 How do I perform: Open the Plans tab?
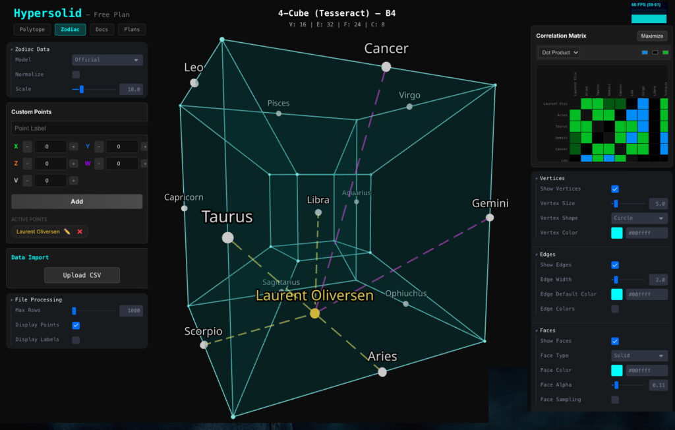click(x=132, y=30)
